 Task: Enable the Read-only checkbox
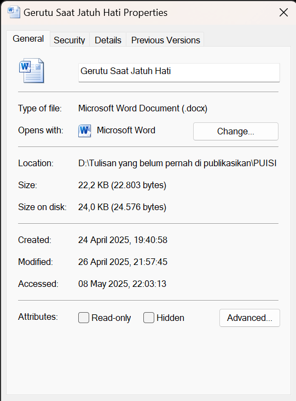(84, 318)
